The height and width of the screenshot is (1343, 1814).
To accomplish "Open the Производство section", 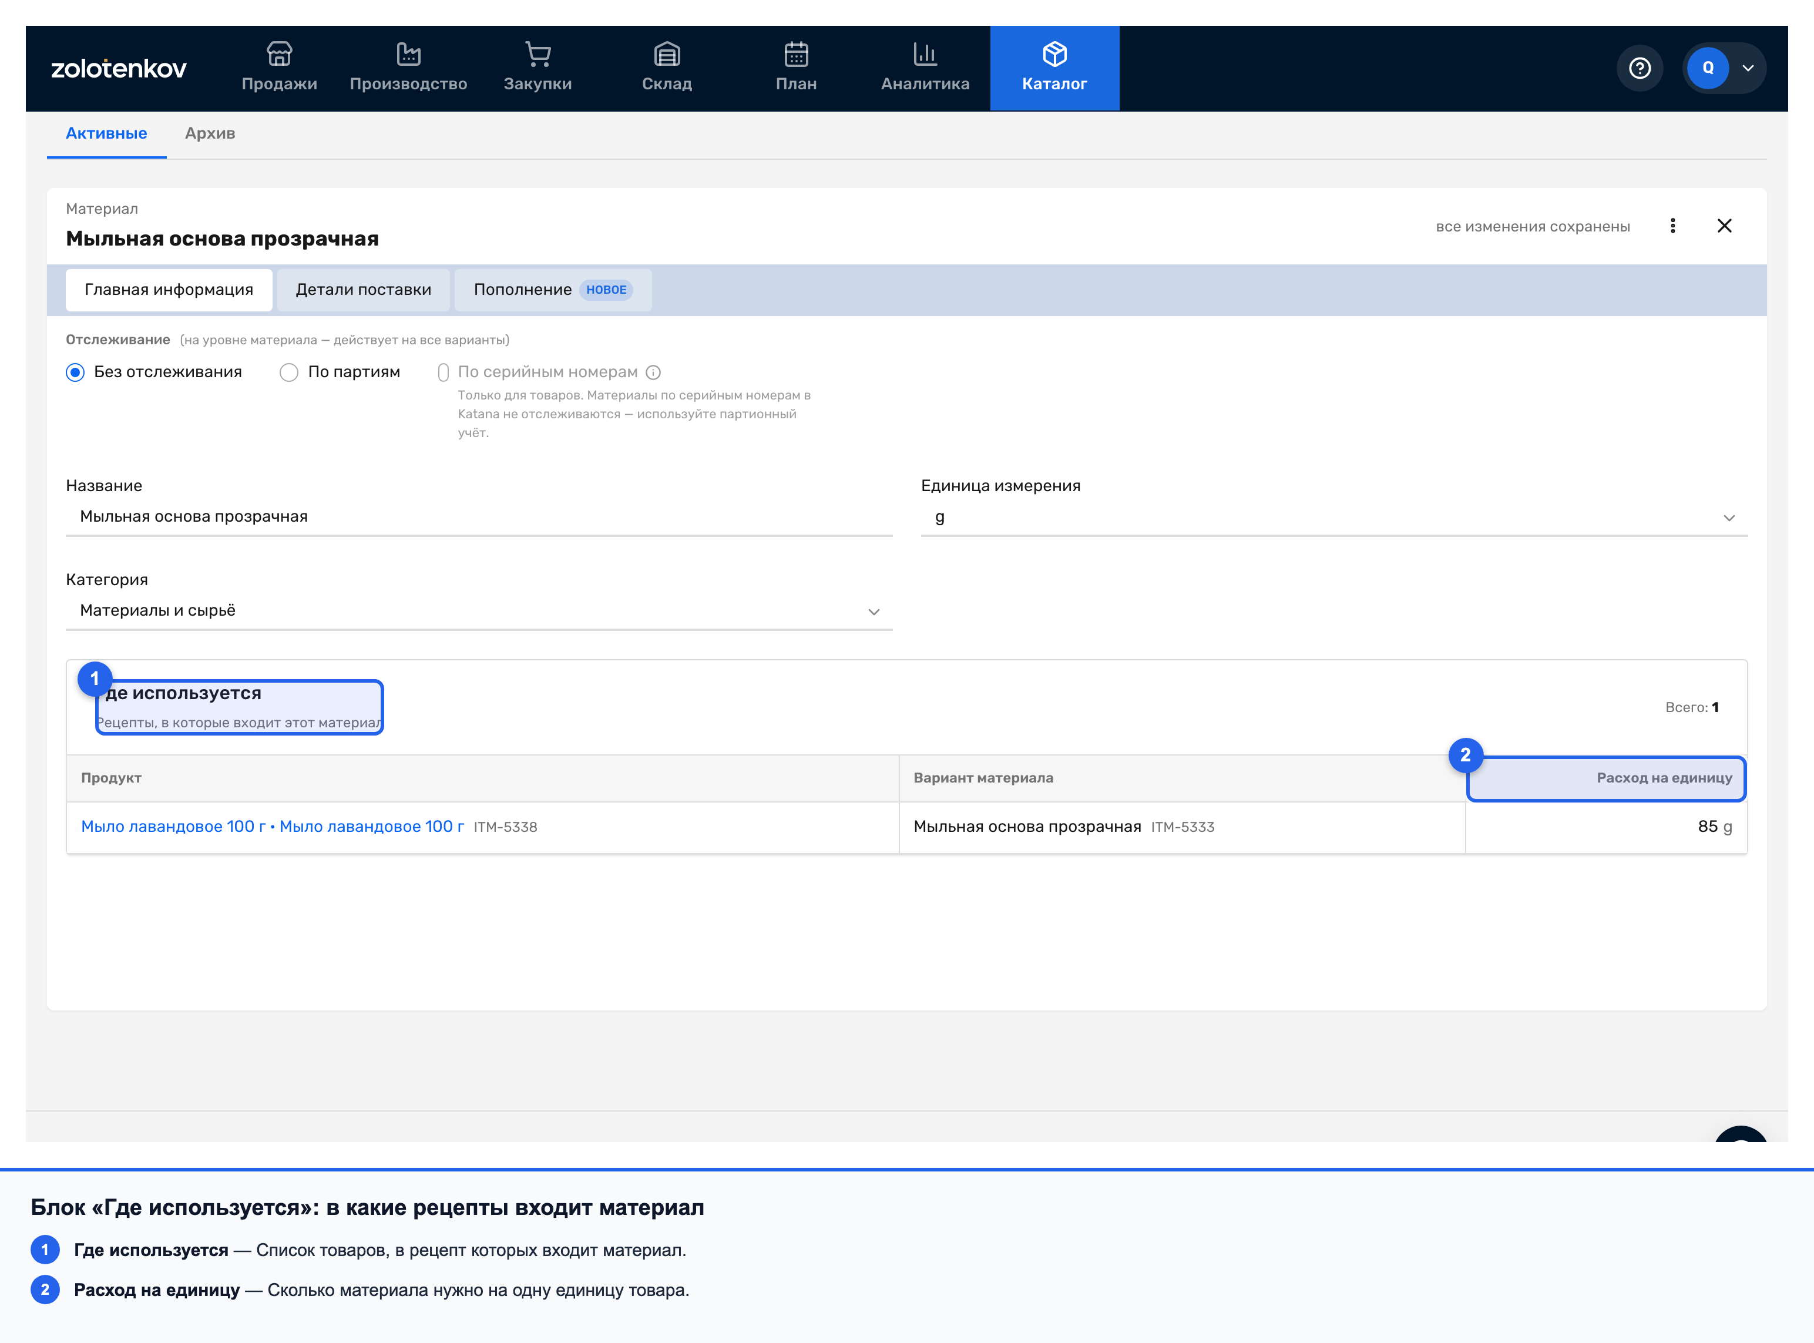I will pos(408,68).
